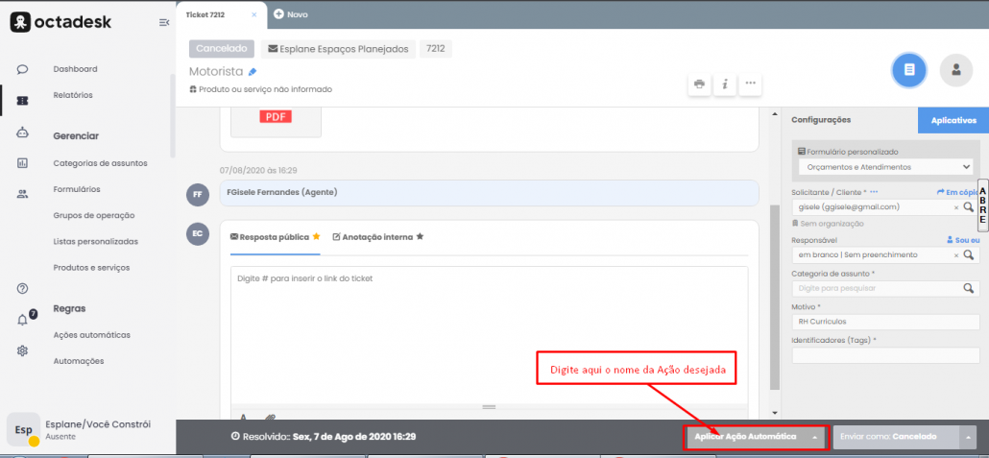The height and width of the screenshot is (458, 989).
Task: Collapse the sidebar using the menu icon by the logo
Action: [x=163, y=22]
